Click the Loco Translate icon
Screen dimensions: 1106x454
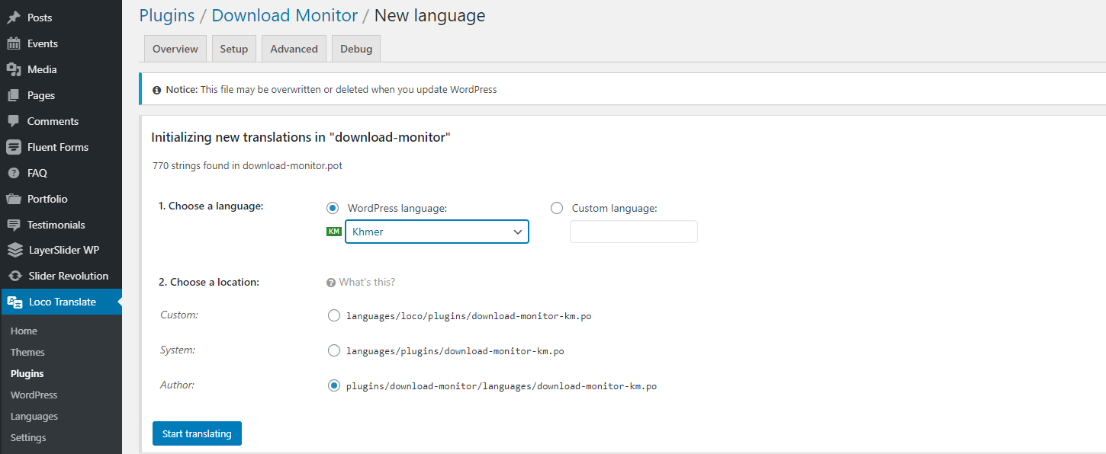(14, 302)
